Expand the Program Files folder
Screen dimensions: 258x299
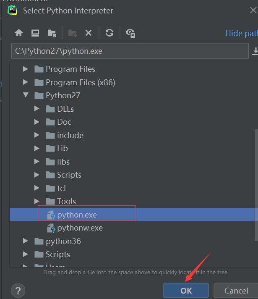tap(25, 69)
